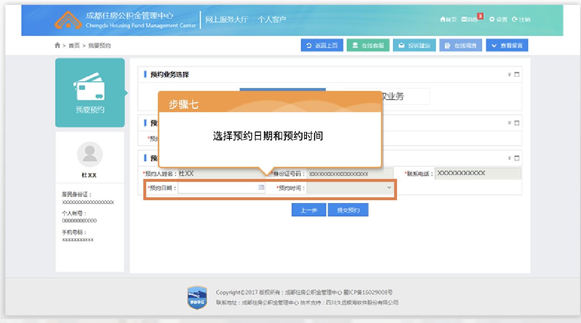The image size is (581, 323).
Task: Expand the 查看留言 dropdown button
Action: [x=506, y=45]
